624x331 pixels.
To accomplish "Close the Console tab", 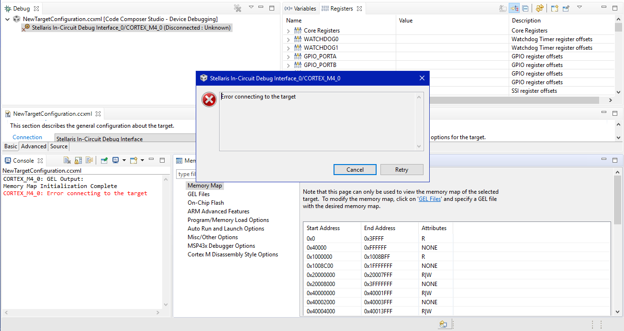I will [x=40, y=161].
